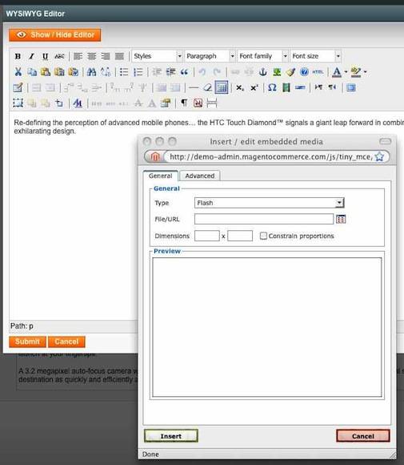Image resolution: width=404 pixels, height=465 pixels.
Task: Open the media Type dropdown showing Flash
Action: pyautogui.click(x=269, y=203)
